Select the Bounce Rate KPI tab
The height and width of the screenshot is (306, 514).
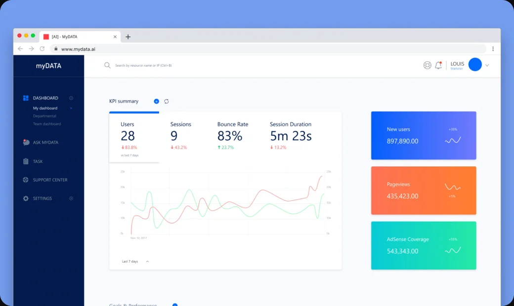(x=233, y=137)
